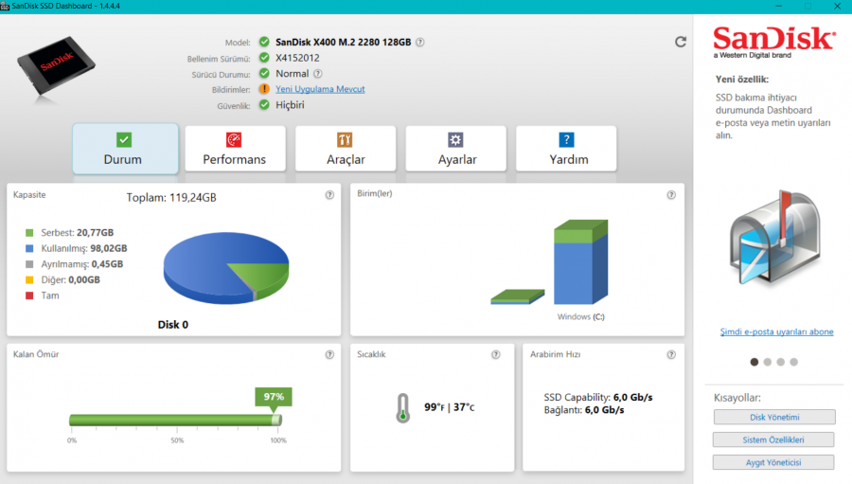Close the SanDisk Dashboard window
Viewport: 852px width, 484px height.
(x=838, y=6)
